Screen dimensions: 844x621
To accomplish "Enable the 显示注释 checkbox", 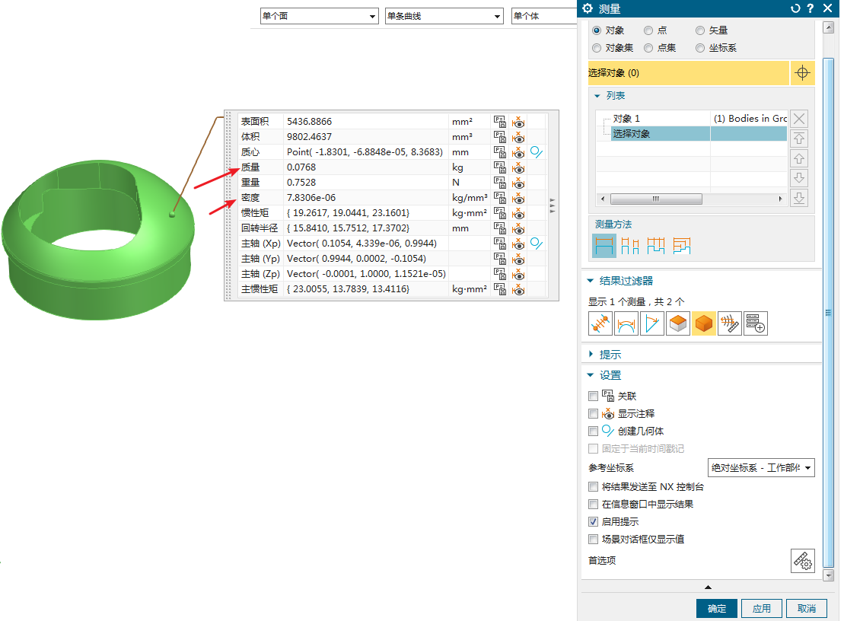I will 593,414.
